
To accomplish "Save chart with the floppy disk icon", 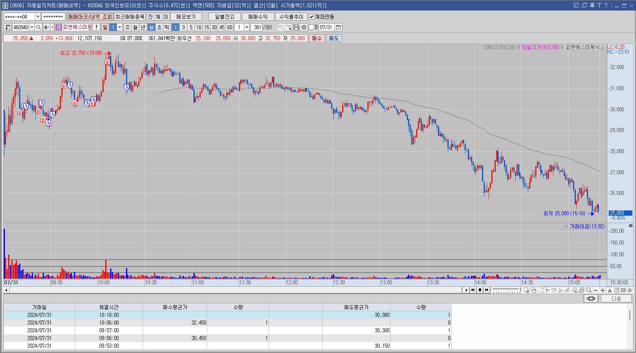I will pyautogui.click(x=296, y=27).
